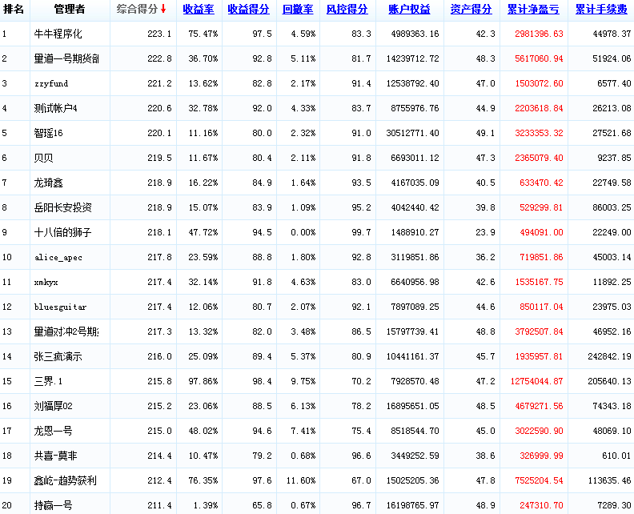The width and height of the screenshot is (634, 514).
Task: Select manager 牛牛程序化 in first row
Action: tap(58, 34)
